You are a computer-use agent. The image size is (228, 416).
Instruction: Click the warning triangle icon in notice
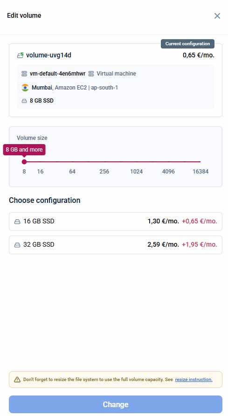coord(17,379)
